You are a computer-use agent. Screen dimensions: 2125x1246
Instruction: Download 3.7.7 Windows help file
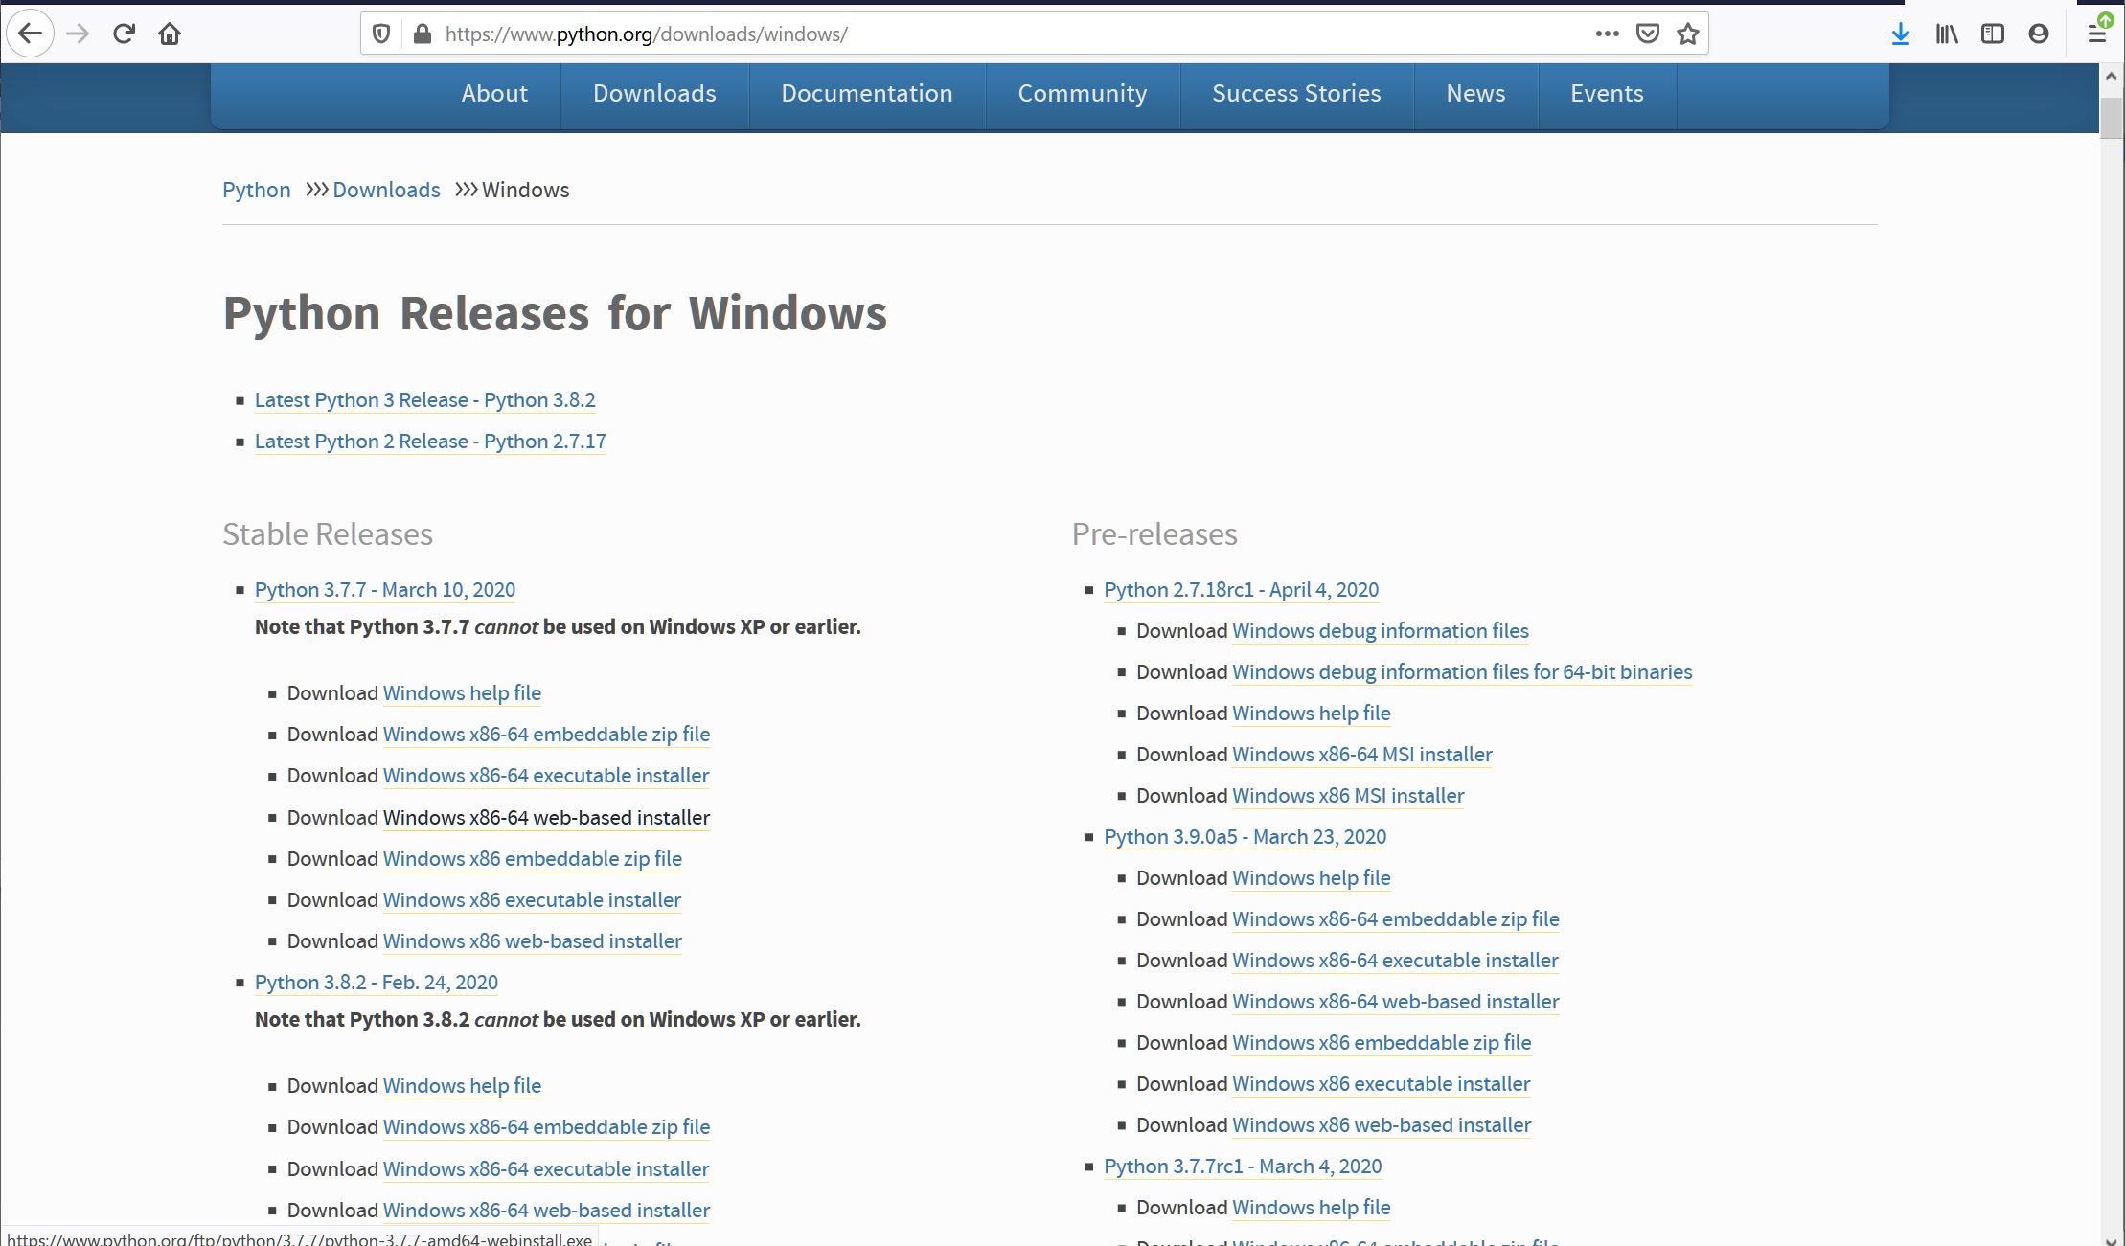(x=462, y=693)
